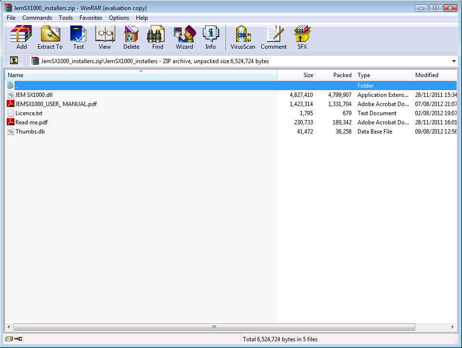Screen dimensions: 462x348
Task: Click the 4,827,410 size value
Action: click(301, 95)
